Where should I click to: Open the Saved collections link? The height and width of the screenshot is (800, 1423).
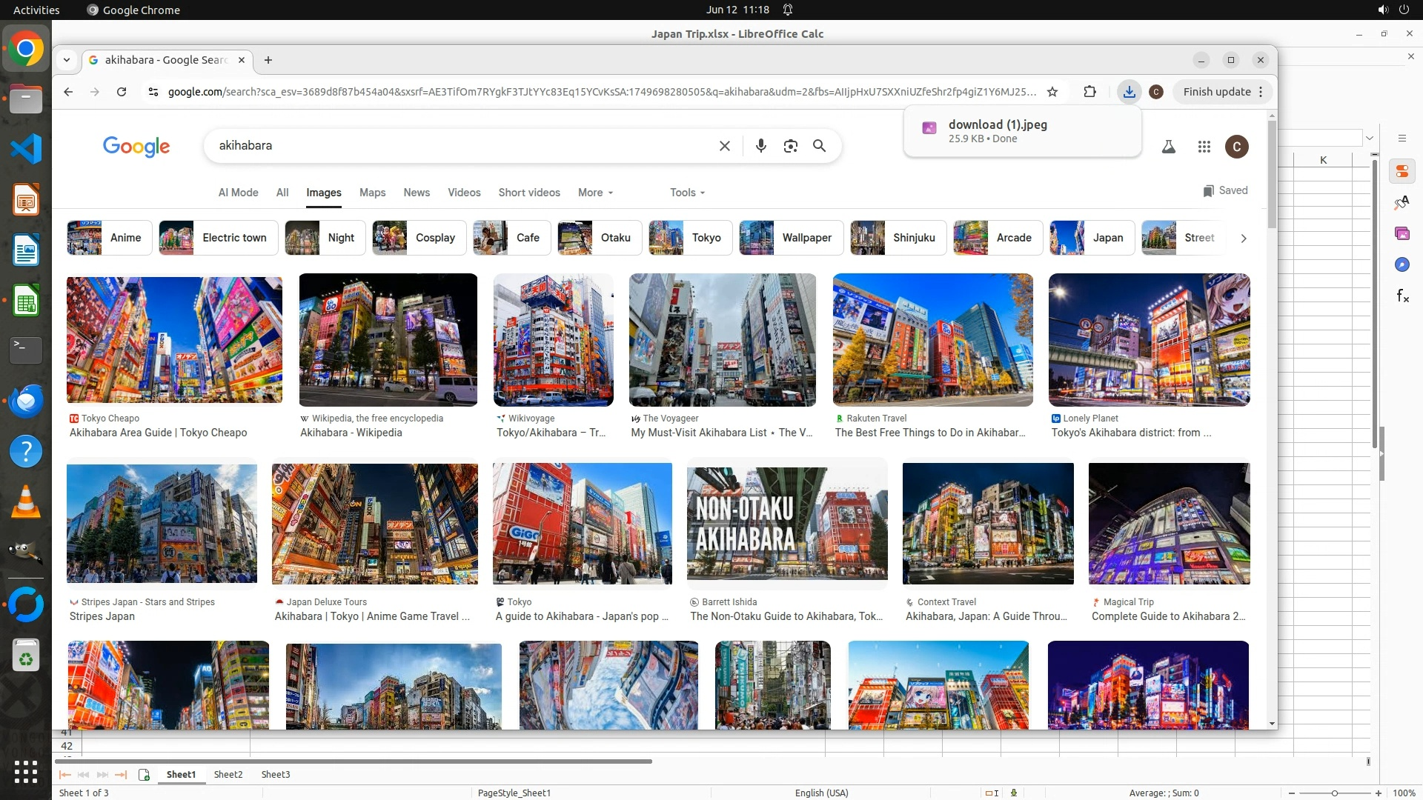(1225, 190)
